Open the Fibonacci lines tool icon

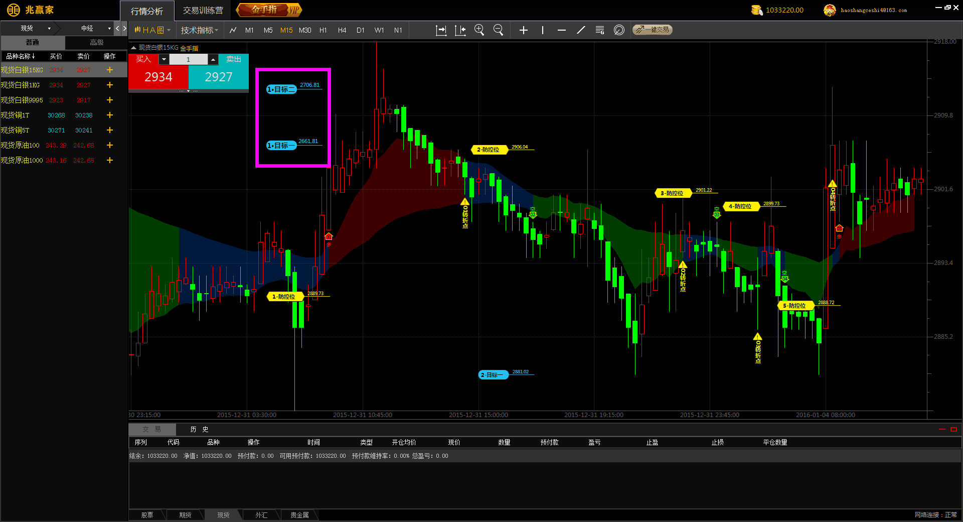600,30
